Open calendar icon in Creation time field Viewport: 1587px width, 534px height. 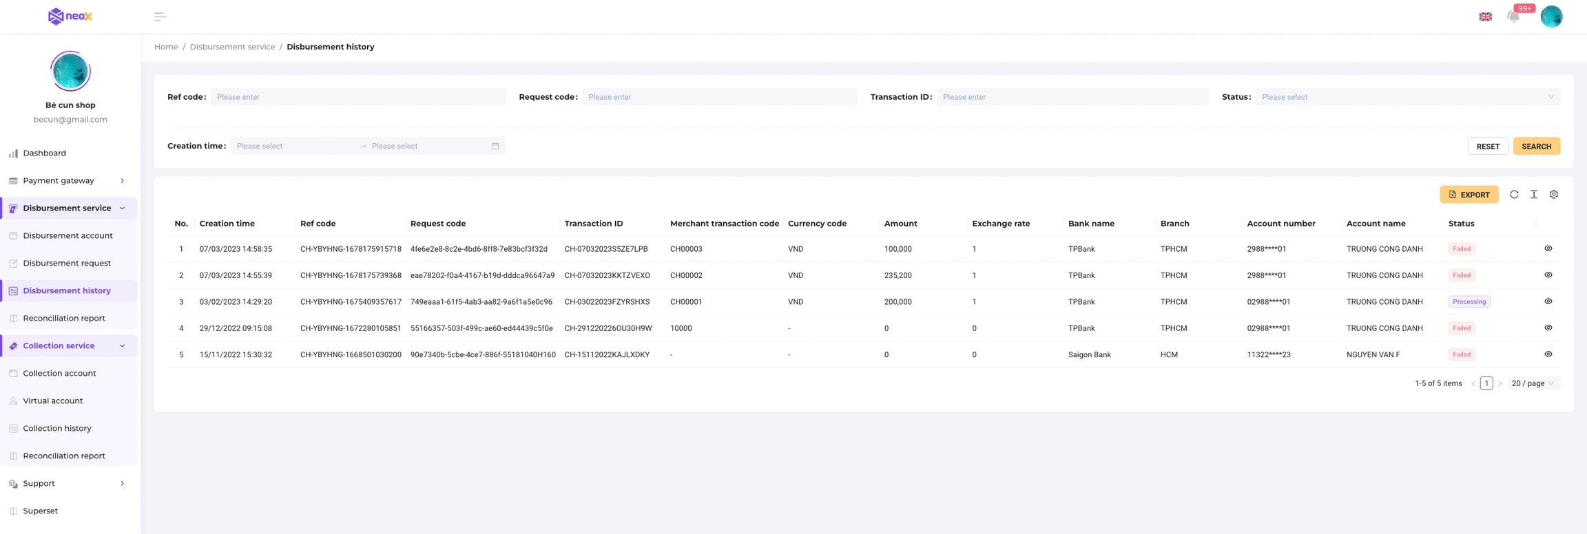(x=495, y=146)
